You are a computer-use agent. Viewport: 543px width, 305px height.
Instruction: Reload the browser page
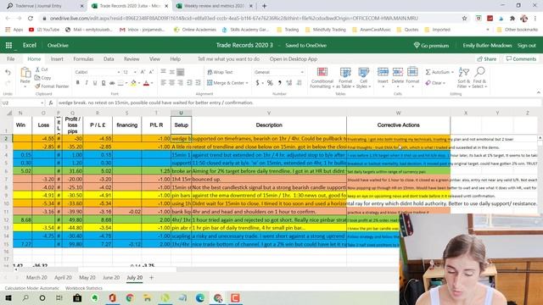(31, 19)
